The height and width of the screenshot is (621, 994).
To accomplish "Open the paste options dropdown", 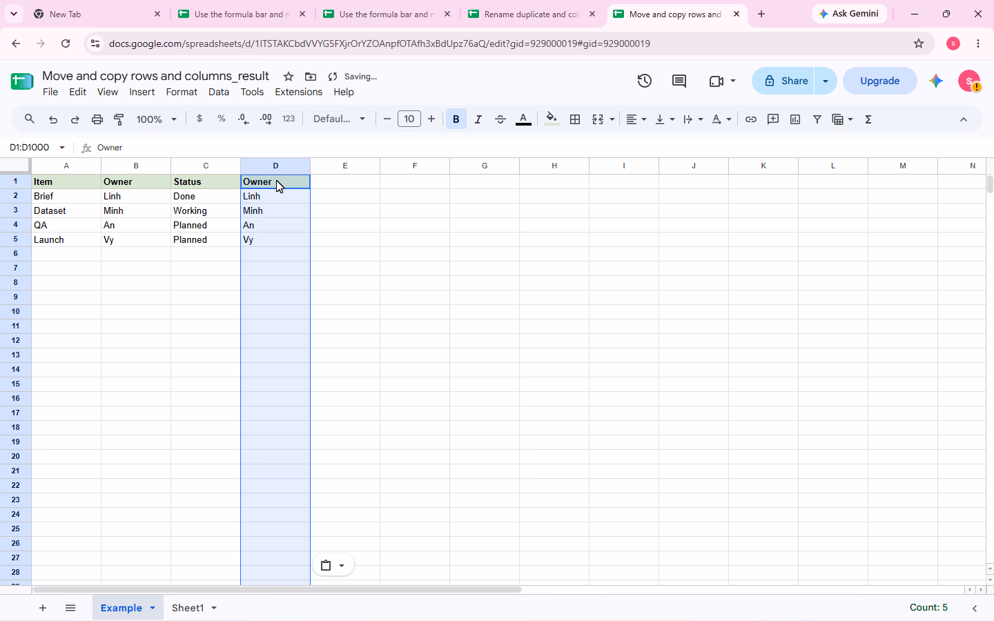I will click(333, 565).
